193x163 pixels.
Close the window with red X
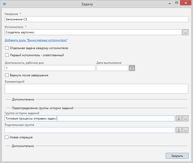186,3
